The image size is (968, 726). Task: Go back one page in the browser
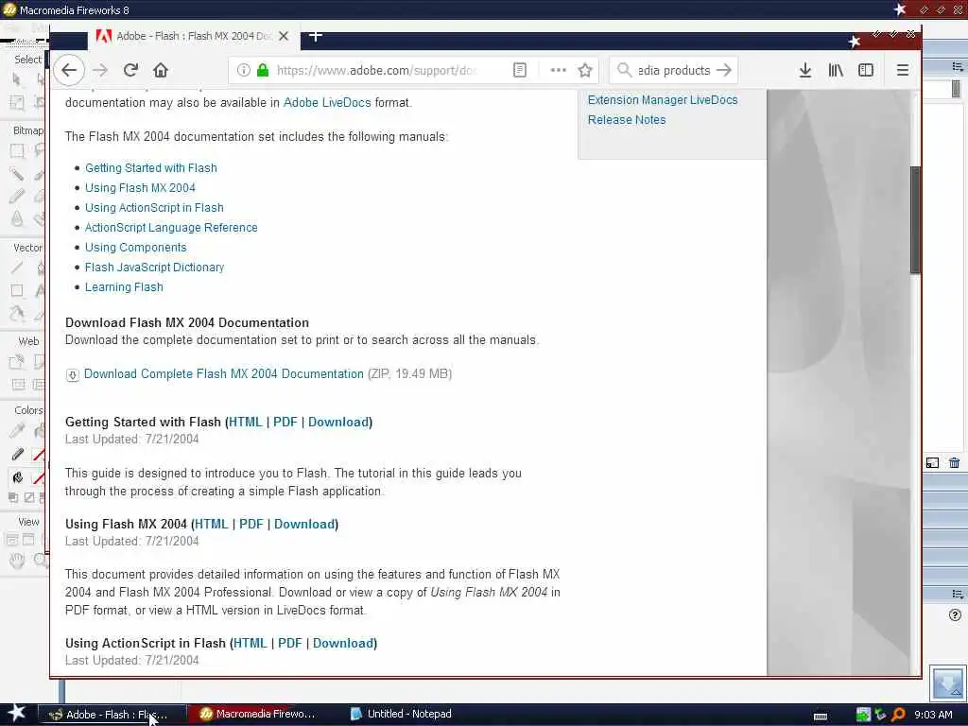68,70
